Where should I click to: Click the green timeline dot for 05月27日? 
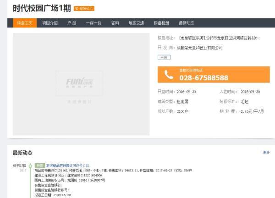point(30,165)
